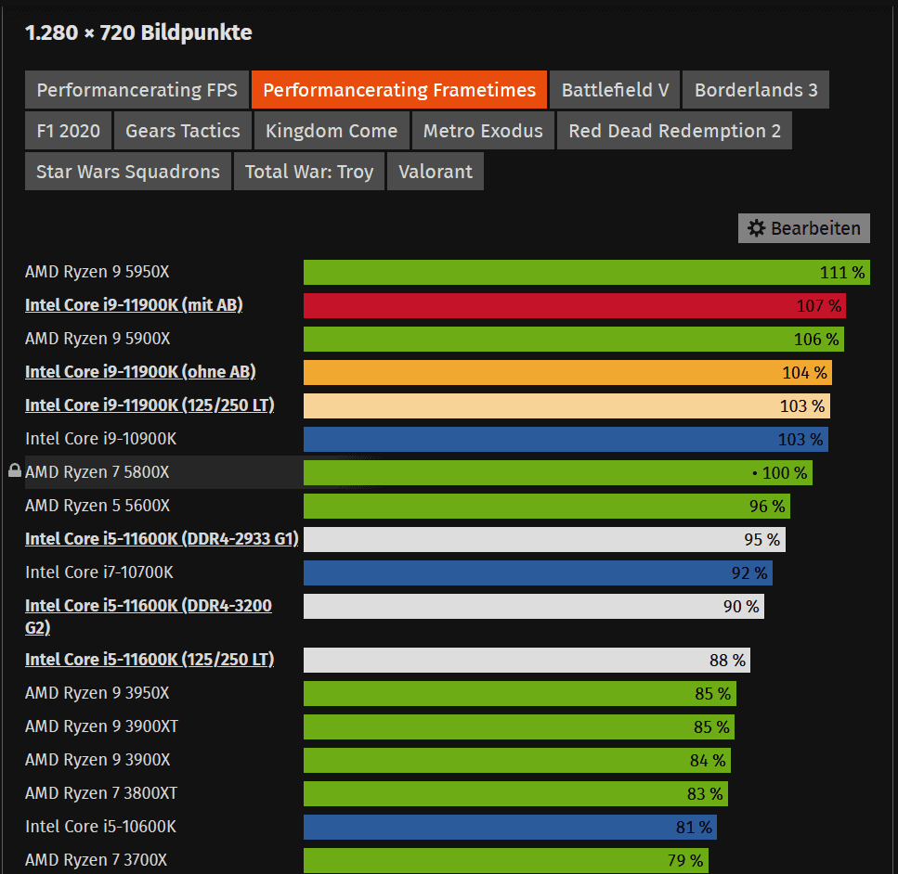This screenshot has width=898, height=874.
Task: Select the AMD Ryzen 9 3900X label
Action: tap(98, 760)
